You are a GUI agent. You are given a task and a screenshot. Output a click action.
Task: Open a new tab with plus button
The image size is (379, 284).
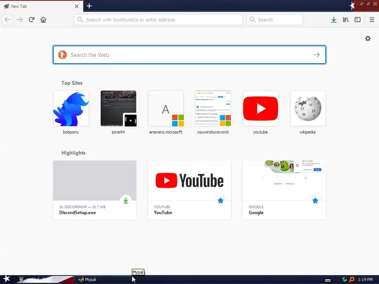pyautogui.click(x=89, y=6)
